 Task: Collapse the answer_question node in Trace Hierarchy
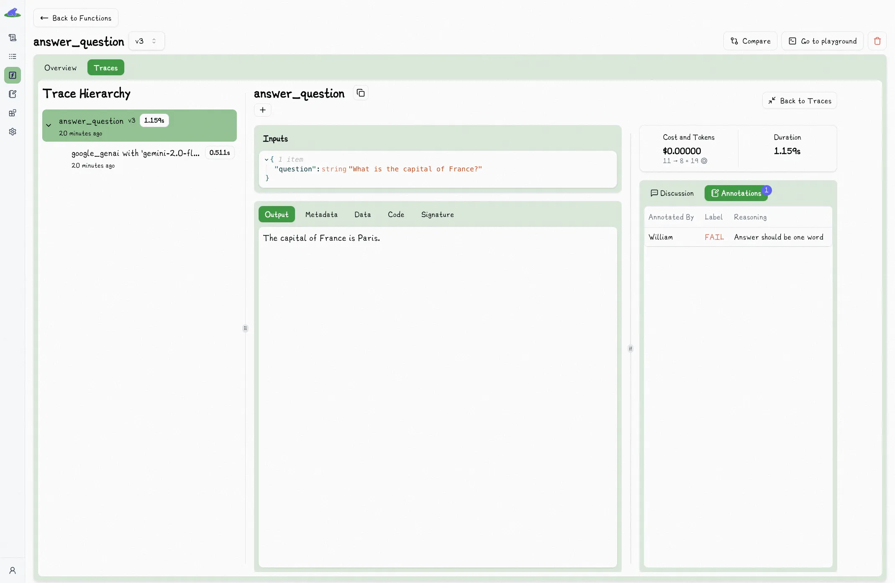[49, 125]
